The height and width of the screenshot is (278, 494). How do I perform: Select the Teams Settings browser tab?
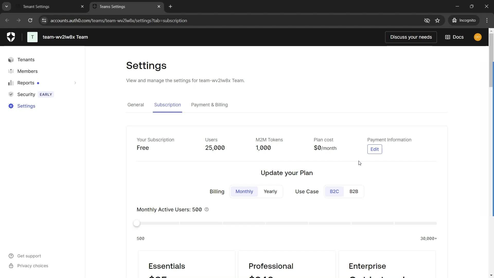click(x=126, y=6)
